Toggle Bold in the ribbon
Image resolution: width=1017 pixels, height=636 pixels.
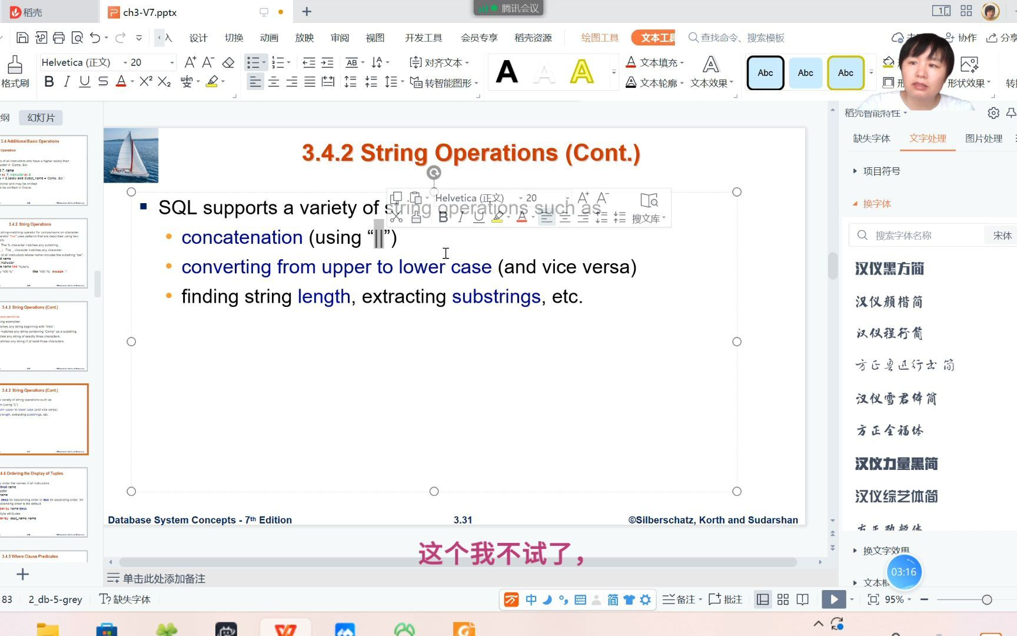(49, 82)
